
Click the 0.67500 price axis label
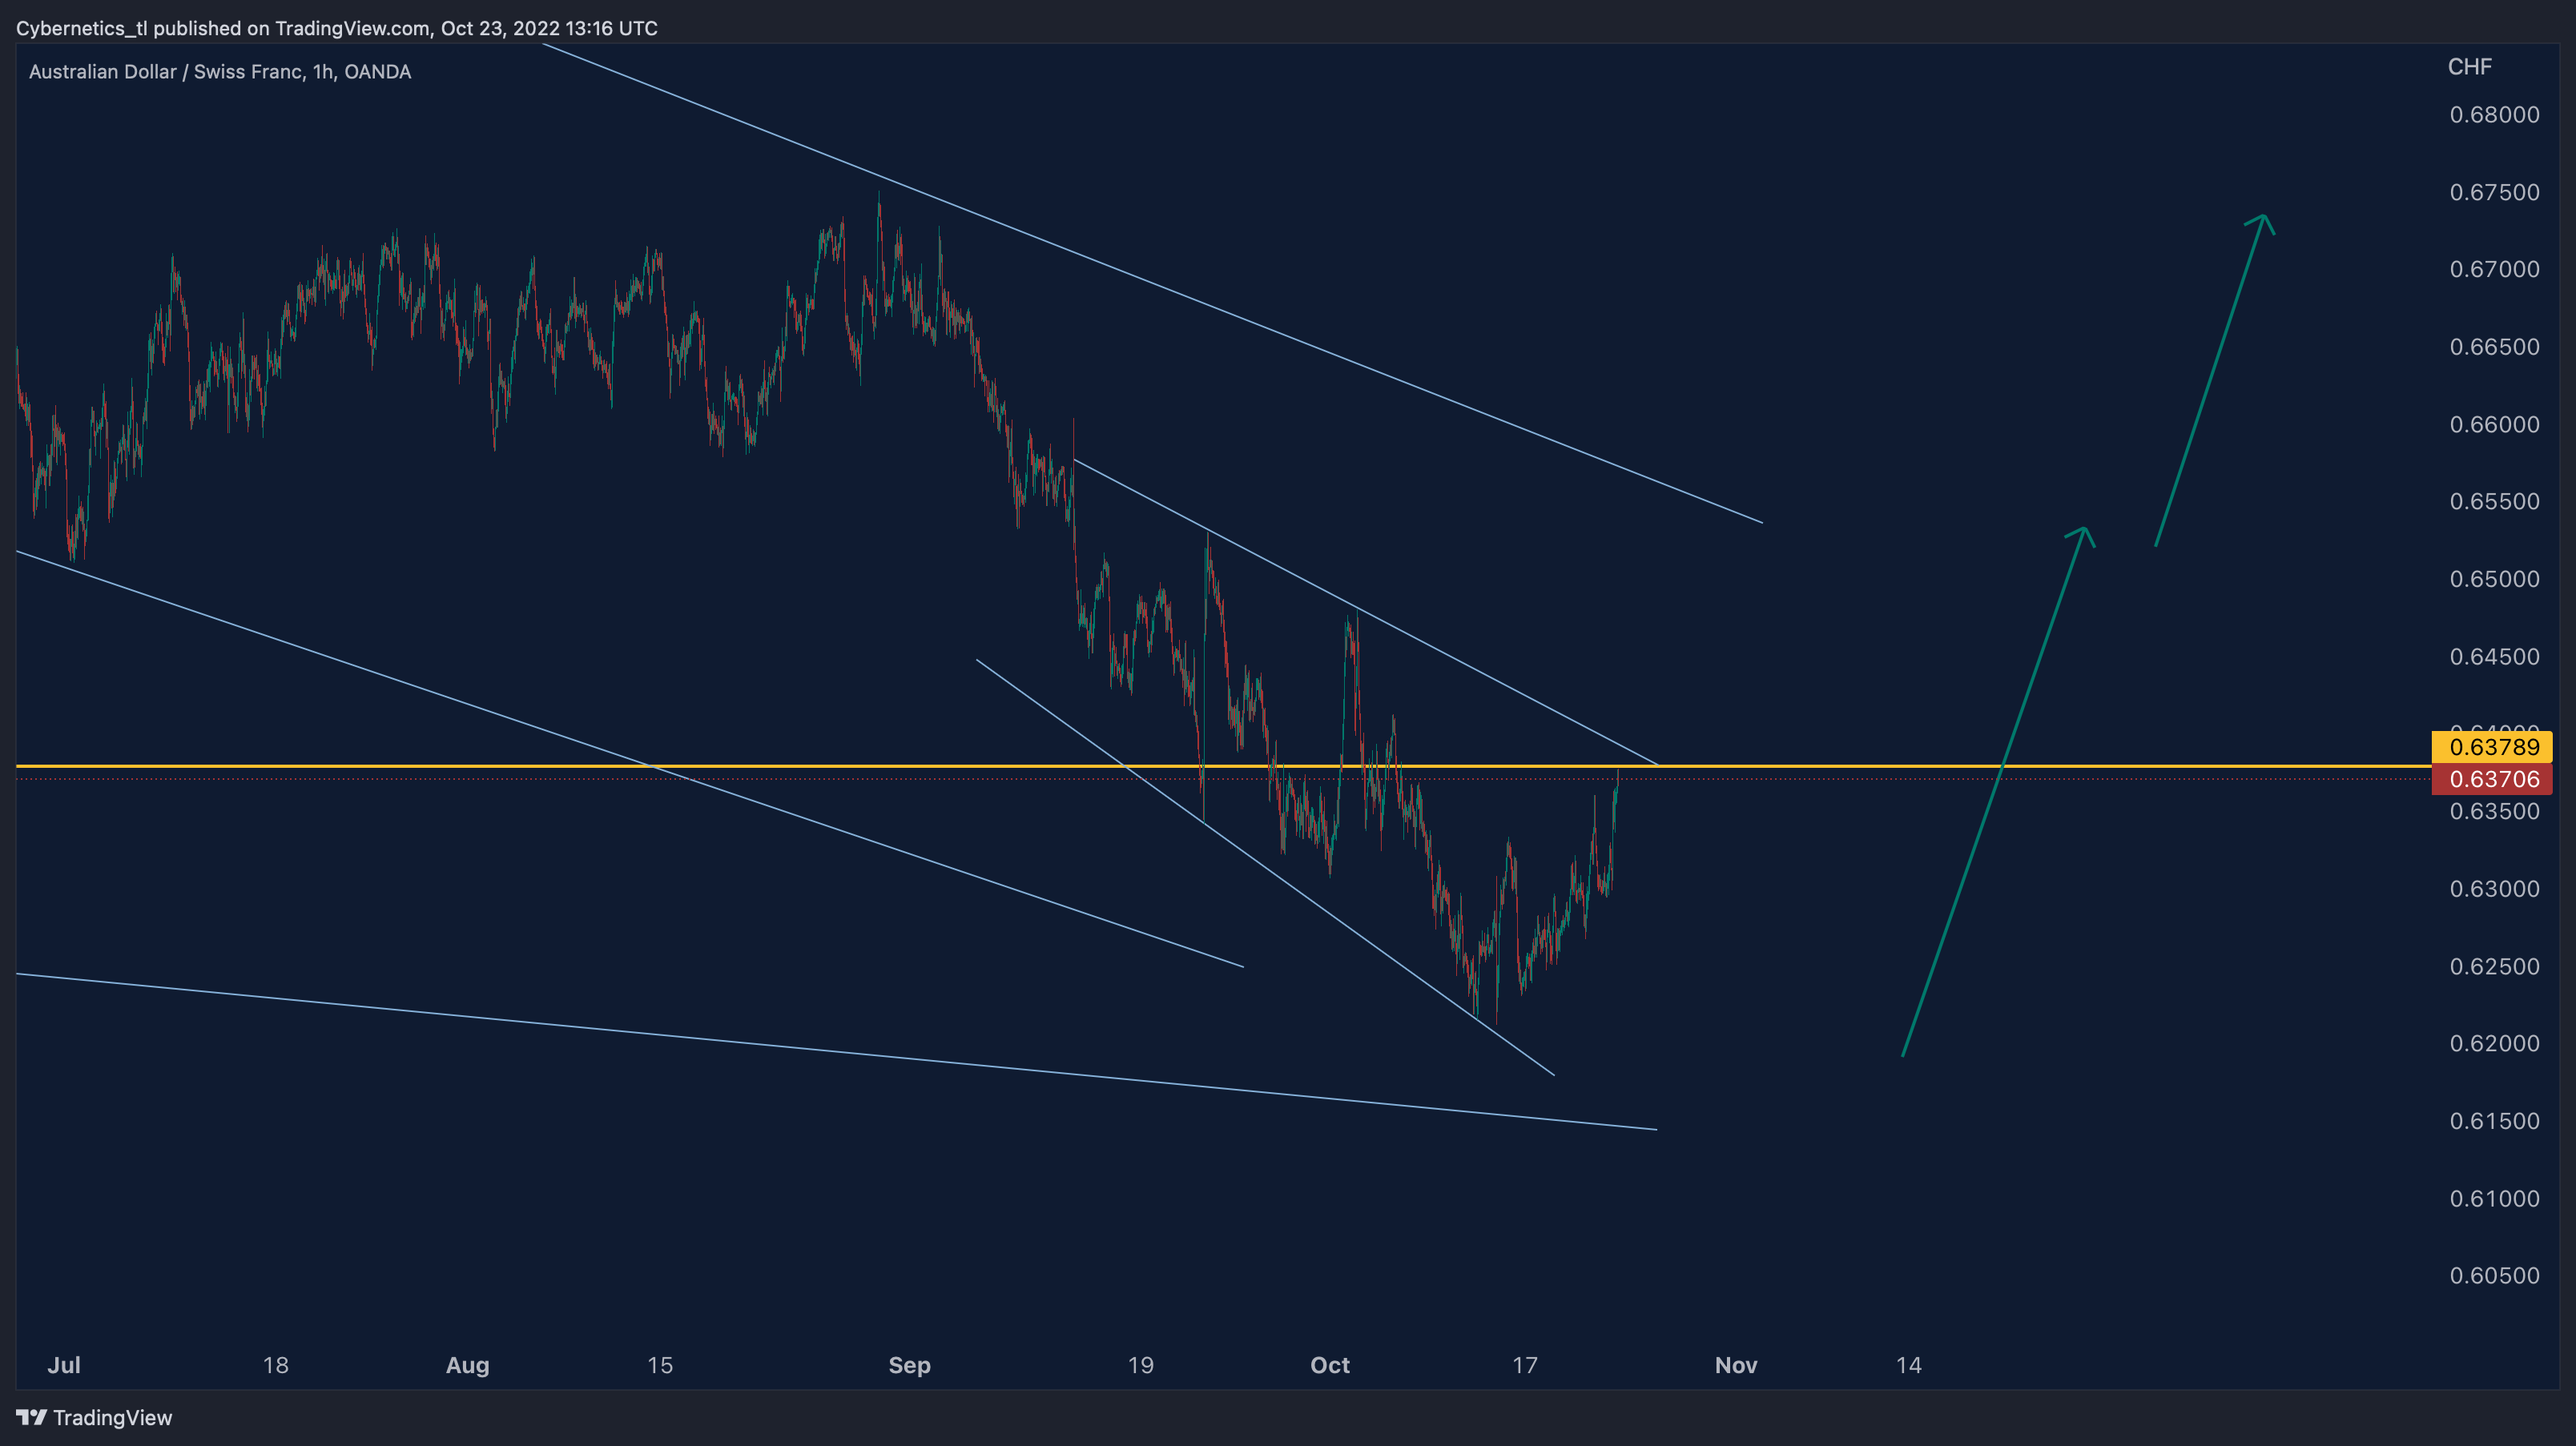(2494, 192)
